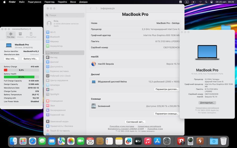Open the Apple menu
237x148 pixels.
(4, 2)
